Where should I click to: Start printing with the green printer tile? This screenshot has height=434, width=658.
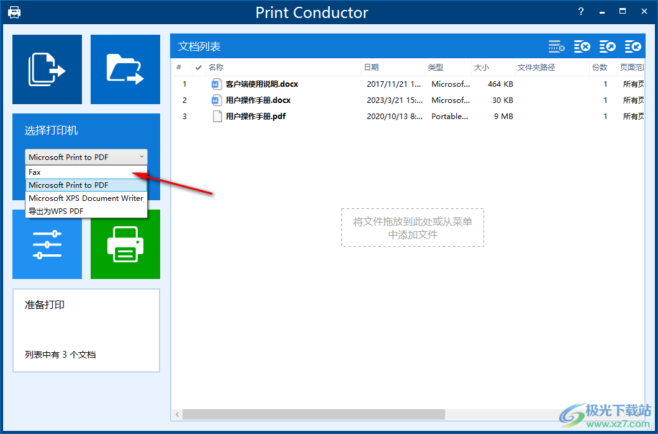pyautogui.click(x=125, y=244)
